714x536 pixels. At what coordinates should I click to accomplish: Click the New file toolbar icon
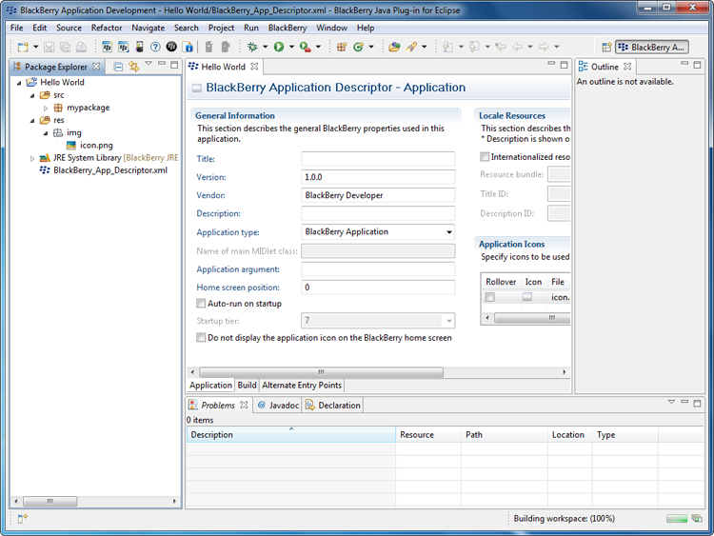(x=23, y=47)
